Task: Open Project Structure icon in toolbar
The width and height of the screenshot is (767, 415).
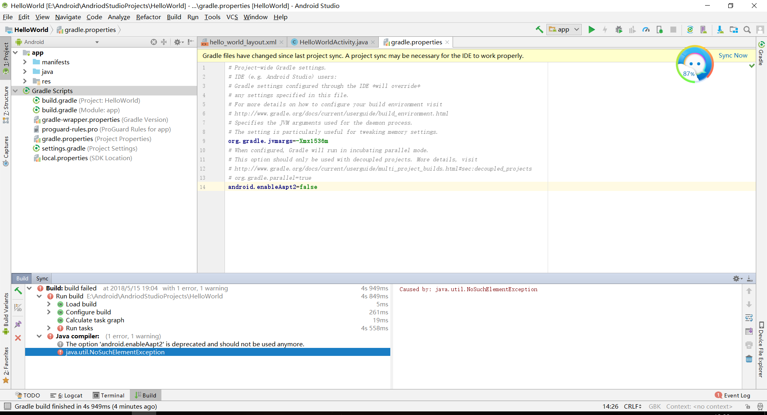Action: (x=733, y=30)
